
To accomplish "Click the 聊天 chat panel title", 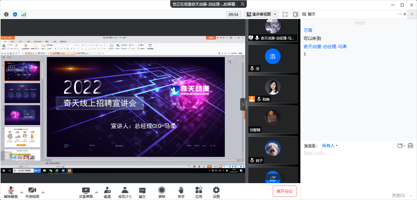I will pyautogui.click(x=312, y=14).
